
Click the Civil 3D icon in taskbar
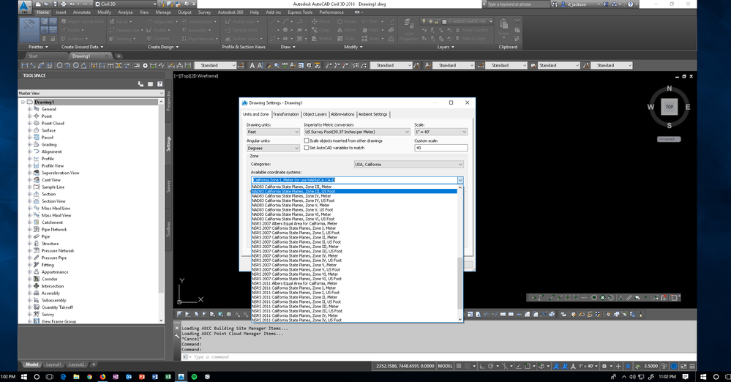pos(181,376)
